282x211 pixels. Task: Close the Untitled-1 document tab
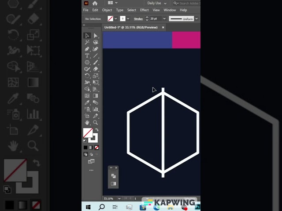tap(163, 27)
